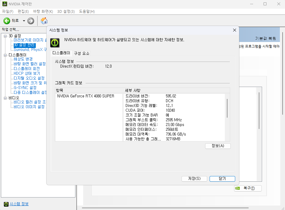Click 기본값 복원 in the main window
The image size is (285, 210).
click(265, 38)
